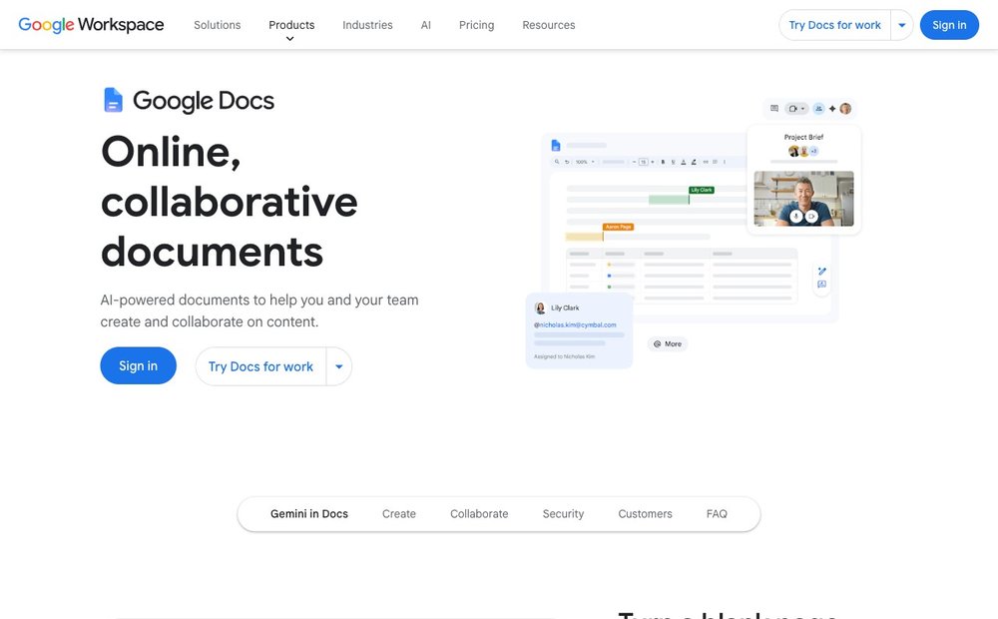Open the Pricing page
The height and width of the screenshot is (619, 998).
pos(476,25)
